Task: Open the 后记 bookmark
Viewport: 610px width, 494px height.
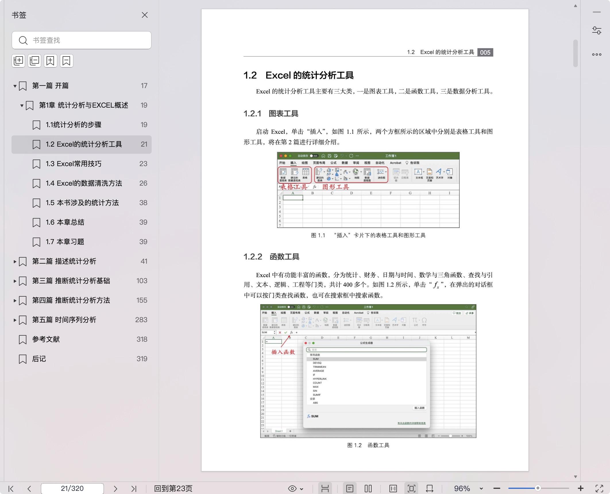Action: (x=82, y=359)
